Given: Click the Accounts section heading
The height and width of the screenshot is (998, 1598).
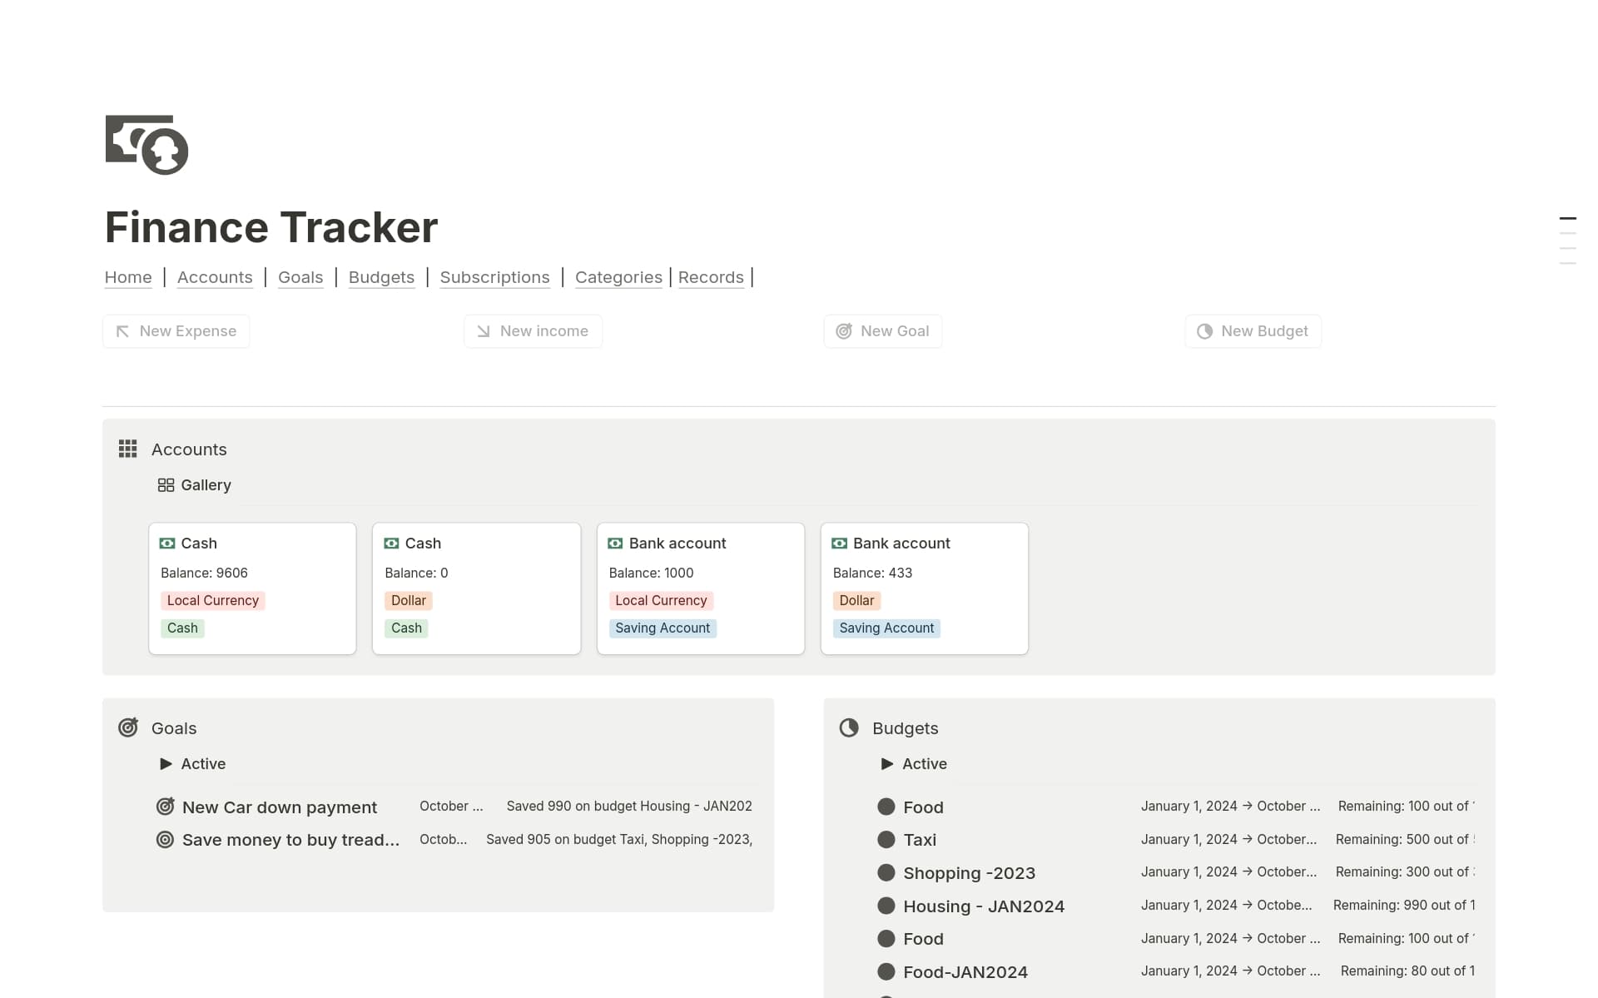Looking at the screenshot, I should (x=189, y=449).
